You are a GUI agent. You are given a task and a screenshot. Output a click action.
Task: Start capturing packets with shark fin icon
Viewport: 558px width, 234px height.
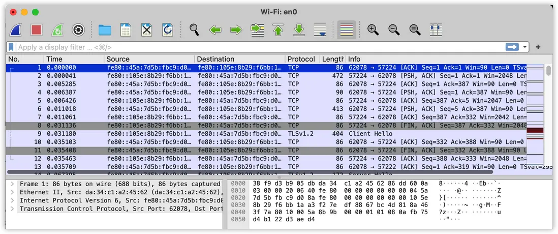15,30
